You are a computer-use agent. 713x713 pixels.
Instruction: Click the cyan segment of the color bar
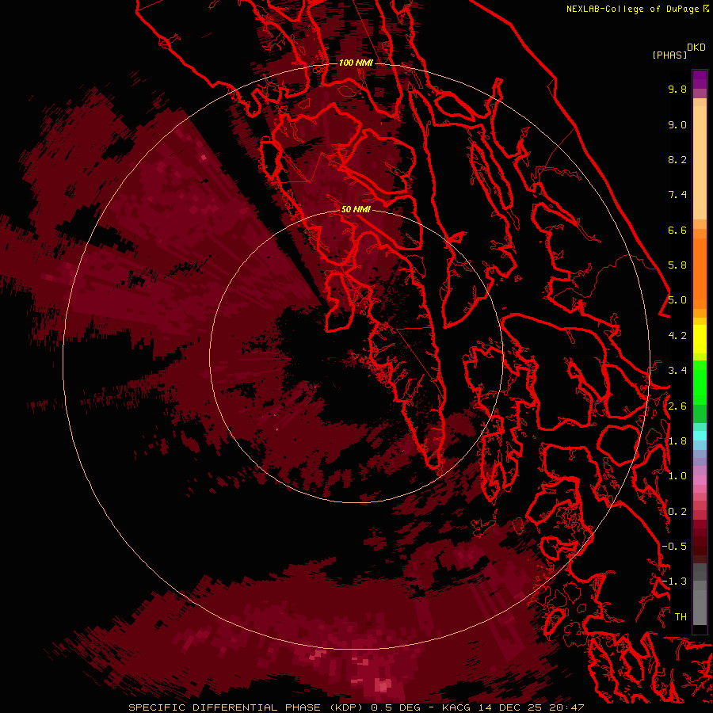click(700, 436)
